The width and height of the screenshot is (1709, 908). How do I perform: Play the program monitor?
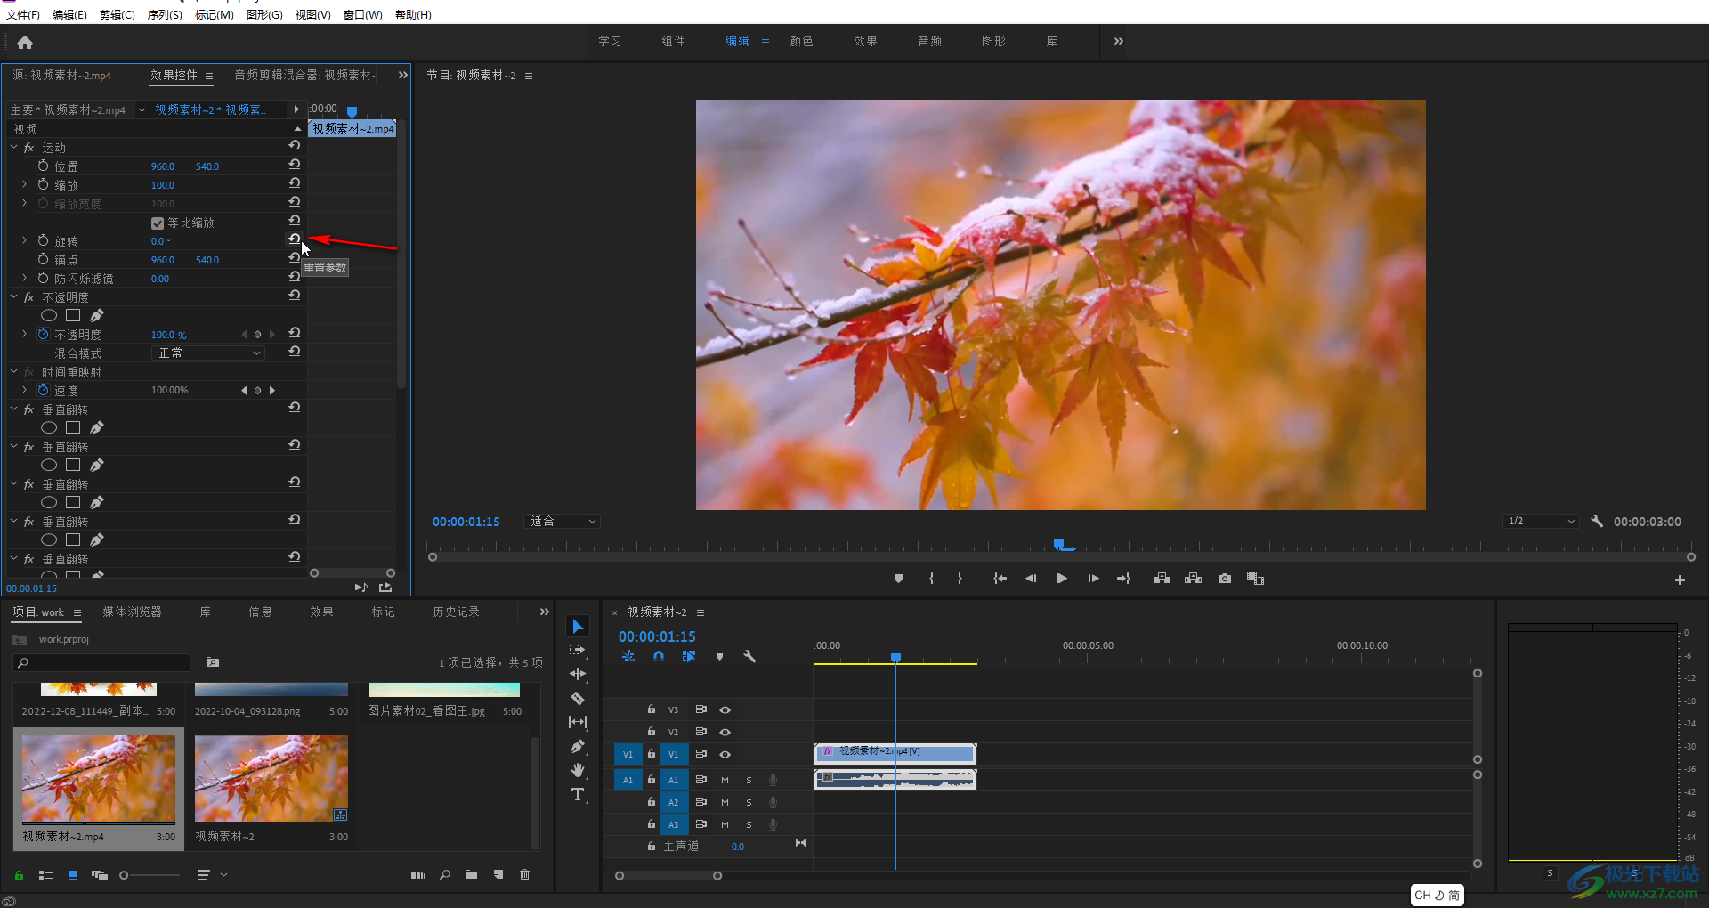tap(1062, 579)
